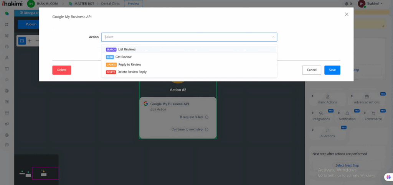Open the contacts person icon in sidebar
This screenshot has height=185, width=393.
tap(7, 58)
